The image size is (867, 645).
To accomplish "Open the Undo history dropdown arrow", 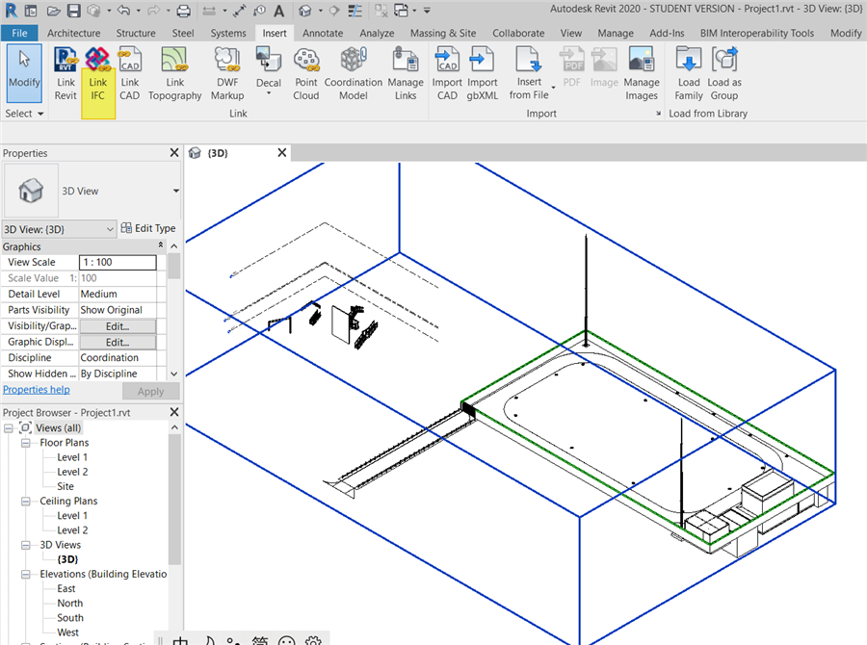I will (138, 11).
